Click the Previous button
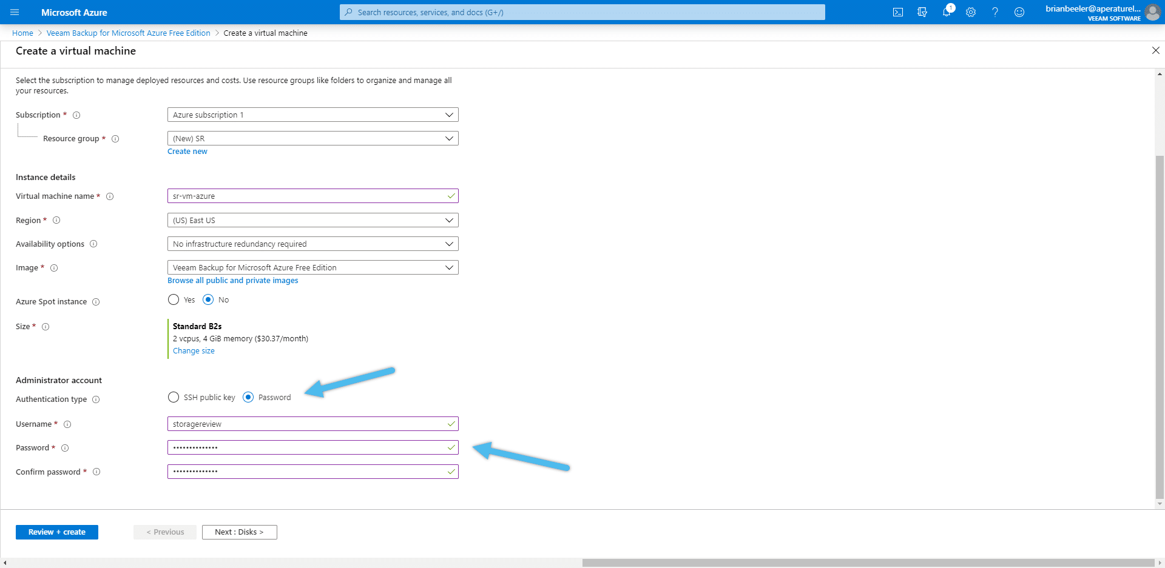This screenshot has height=568, width=1165. (x=165, y=532)
